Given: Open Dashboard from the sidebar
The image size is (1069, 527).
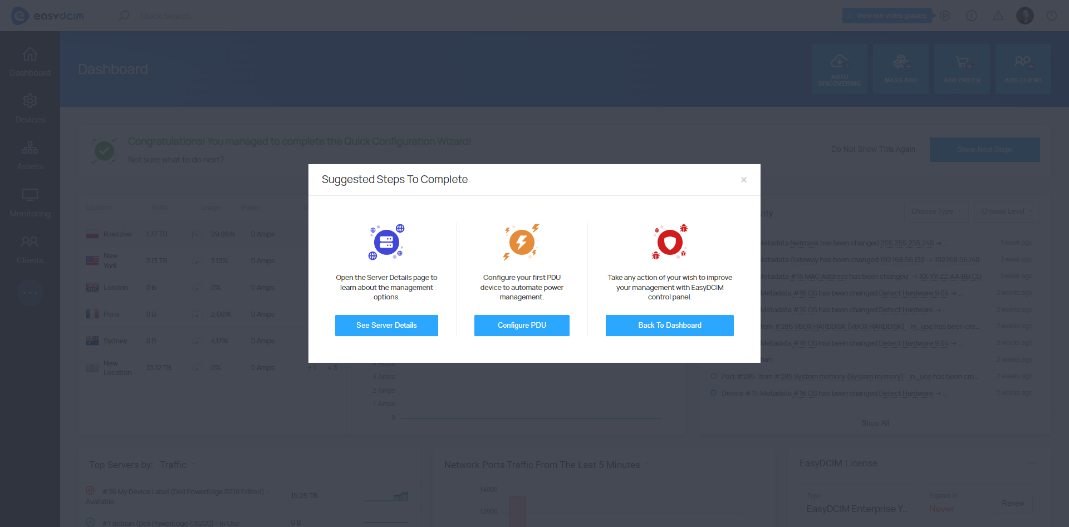Looking at the screenshot, I should [x=30, y=62].
